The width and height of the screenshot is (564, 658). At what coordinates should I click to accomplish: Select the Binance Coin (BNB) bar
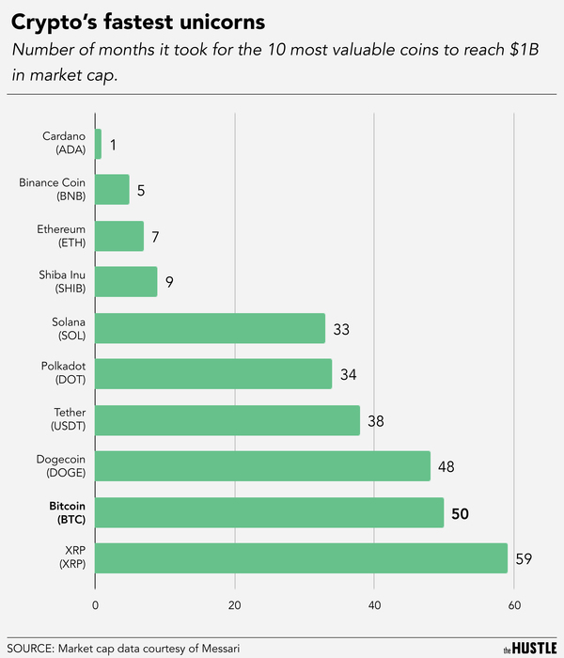[x=113, y=190]
